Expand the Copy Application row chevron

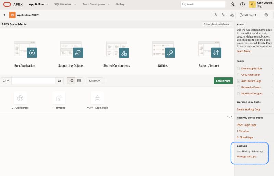pyautogui.click(x=272, y=75)
